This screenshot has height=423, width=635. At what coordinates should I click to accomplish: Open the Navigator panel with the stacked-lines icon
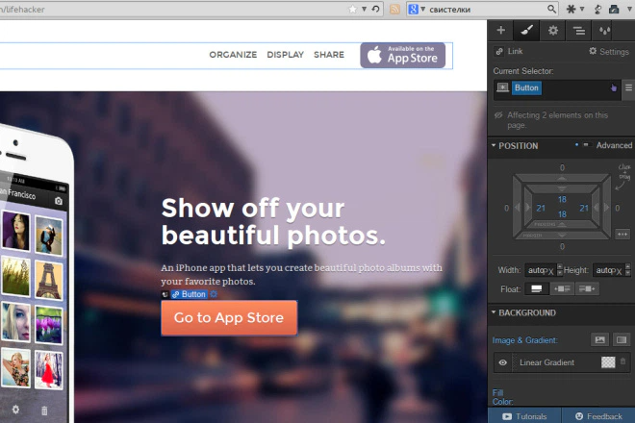click(x=579, y=30)
